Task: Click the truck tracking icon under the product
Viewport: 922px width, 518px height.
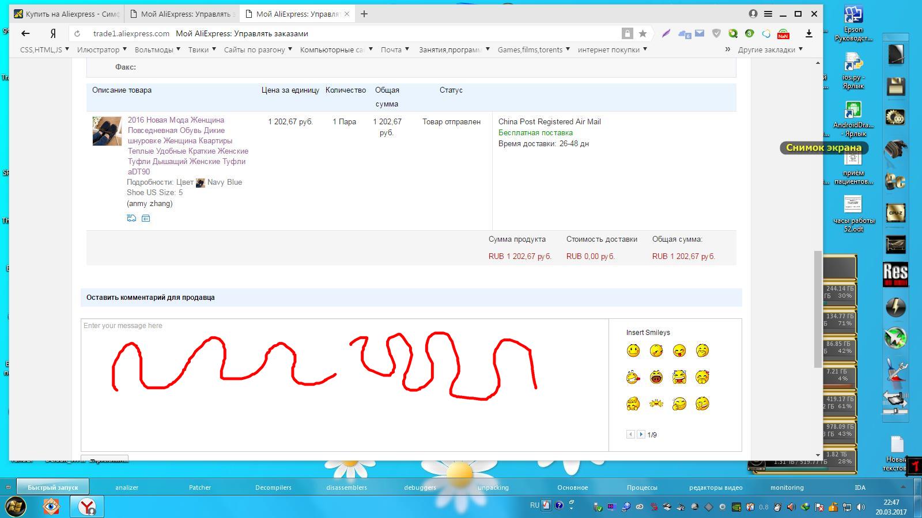Action: 131,218
